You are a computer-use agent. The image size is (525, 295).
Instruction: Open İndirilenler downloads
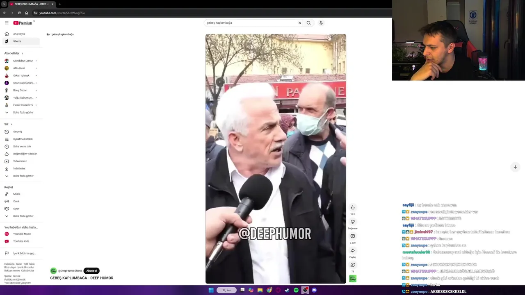pos(21,168)
